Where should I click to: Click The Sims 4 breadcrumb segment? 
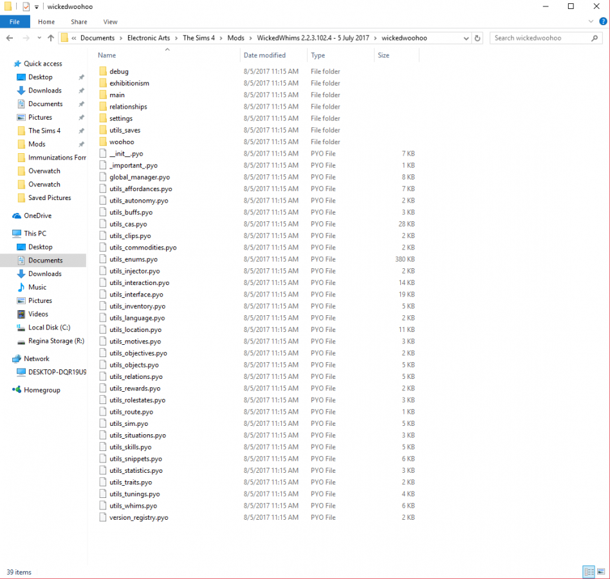tap(199, 38)
